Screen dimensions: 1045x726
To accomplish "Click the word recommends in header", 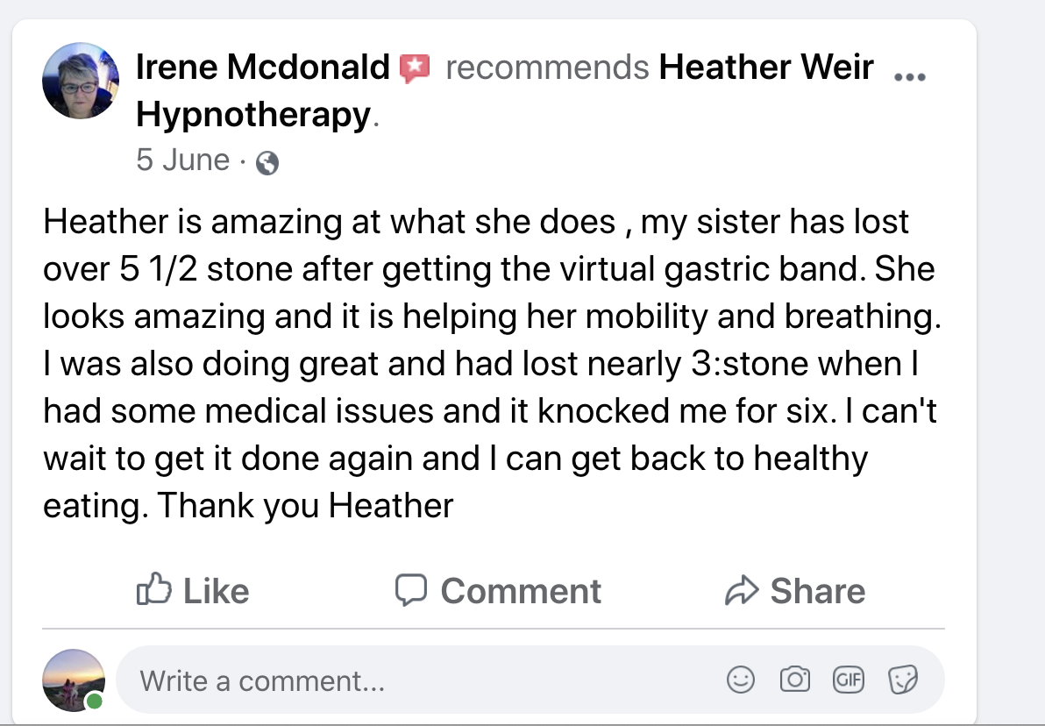I will click(x=547, y=67).
